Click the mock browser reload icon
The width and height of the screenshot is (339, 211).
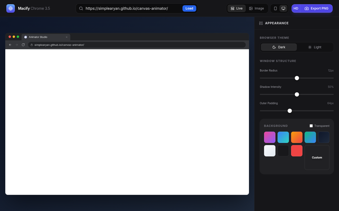(23, 45)
